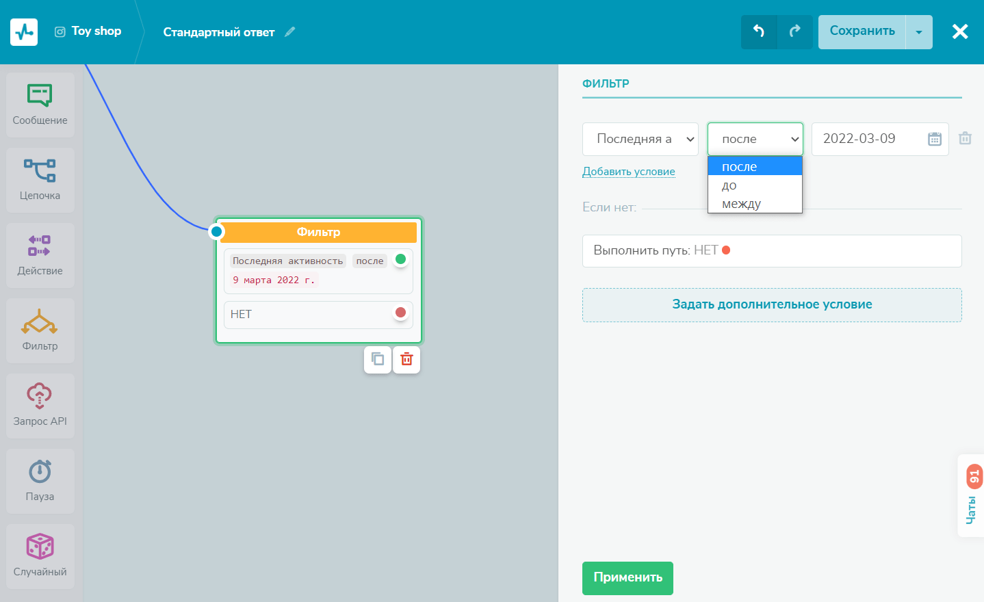The height and width of the screenshot is (602, 984).
Task: Open the Последняя а field dropdown
Action: 640,139
